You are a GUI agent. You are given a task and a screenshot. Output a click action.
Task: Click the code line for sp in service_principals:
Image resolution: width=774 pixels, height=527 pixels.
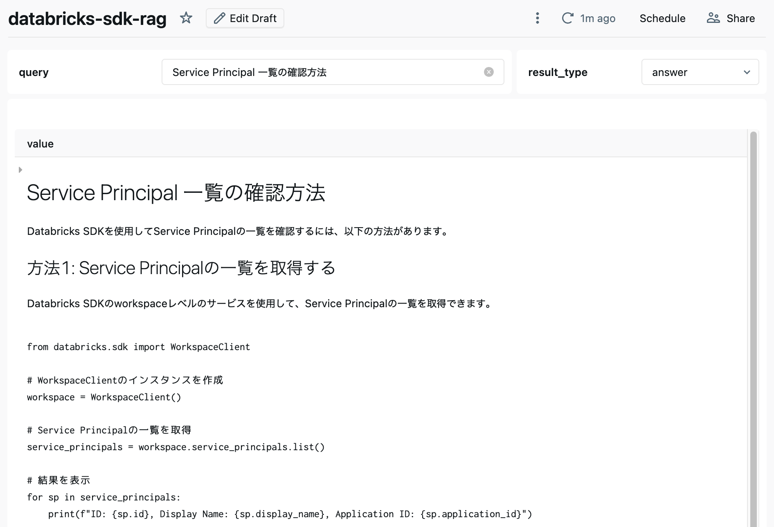click(x=104, y=497)
